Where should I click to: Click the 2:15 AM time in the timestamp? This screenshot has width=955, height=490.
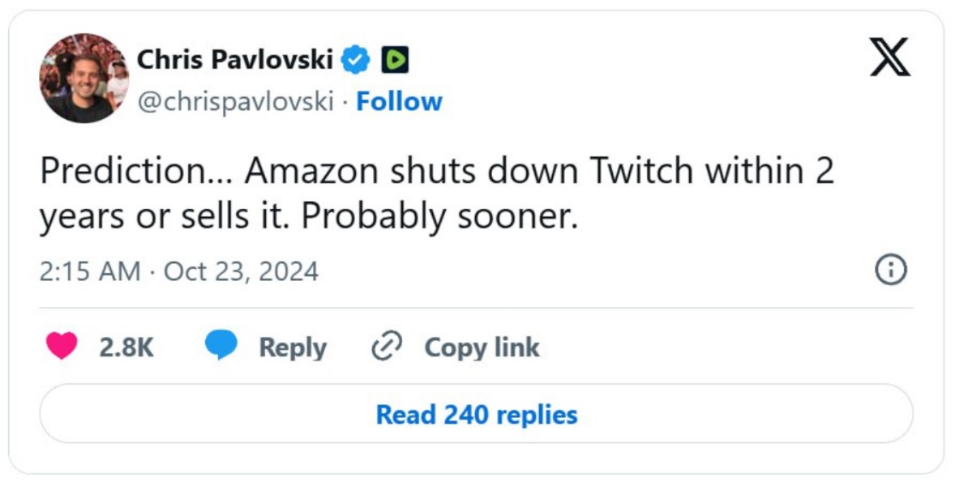tap(89, 271)
